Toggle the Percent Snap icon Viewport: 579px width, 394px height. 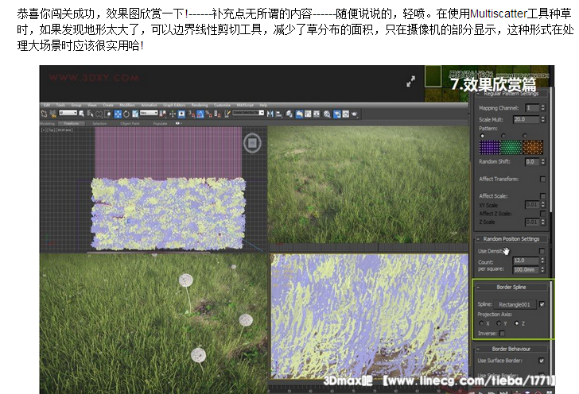(208, 114)
